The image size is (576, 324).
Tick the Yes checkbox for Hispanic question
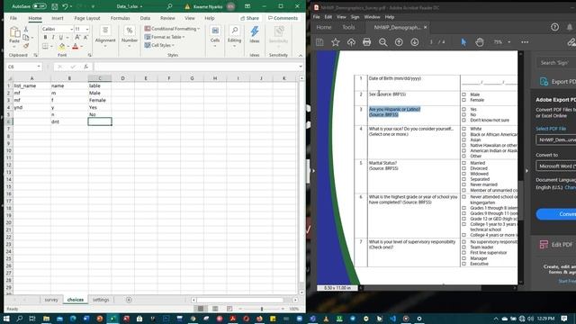pos(463,110)
